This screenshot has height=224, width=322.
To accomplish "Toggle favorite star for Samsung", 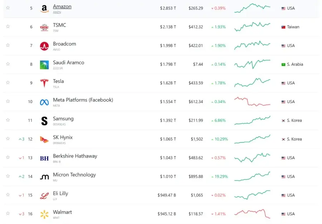I will tap(8, 120).
